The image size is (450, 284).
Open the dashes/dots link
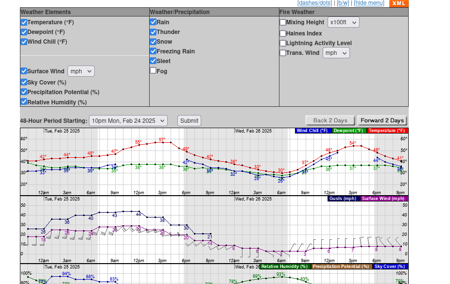coord(314,3)
